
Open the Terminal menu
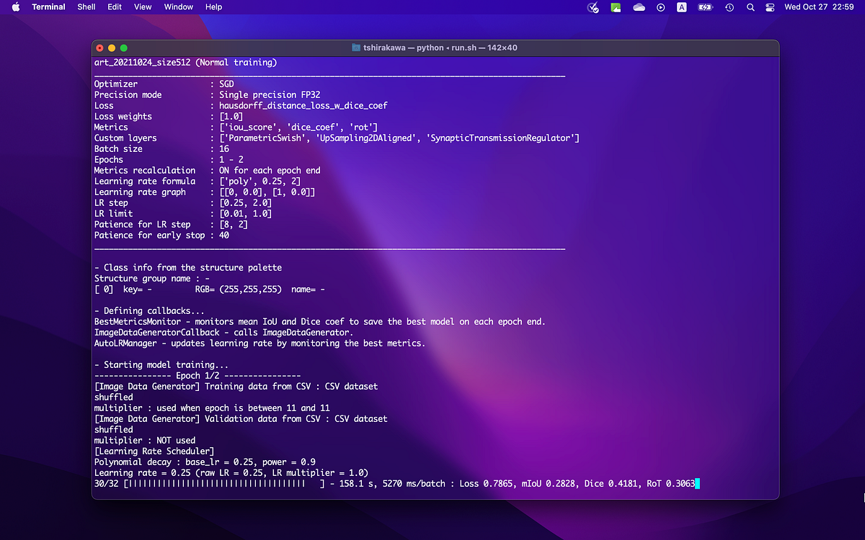coord(48,7)
